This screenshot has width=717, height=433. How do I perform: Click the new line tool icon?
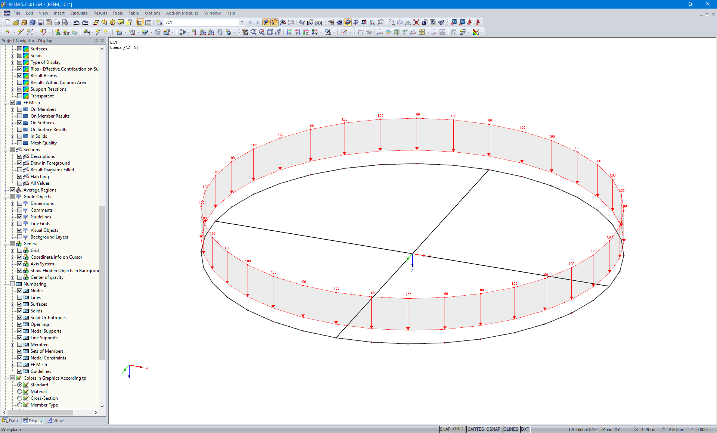point(21,32)
